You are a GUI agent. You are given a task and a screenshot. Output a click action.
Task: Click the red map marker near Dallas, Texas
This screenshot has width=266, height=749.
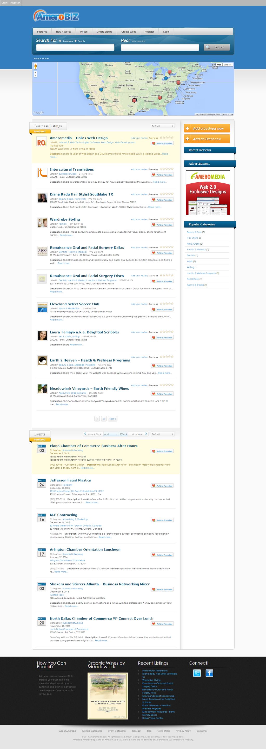(134, 100)
